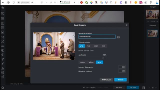Close the Salvar imagem dialog with X
The image size is (160, 90).
(126, 25)
